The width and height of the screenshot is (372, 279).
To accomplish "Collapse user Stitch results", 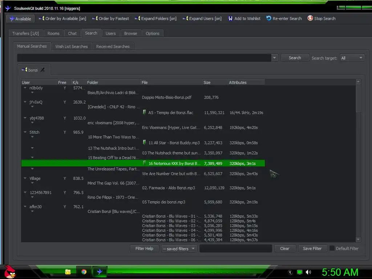I will pos(25,132).
